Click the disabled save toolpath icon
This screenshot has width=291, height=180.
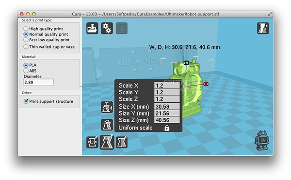tap(122, 28)
